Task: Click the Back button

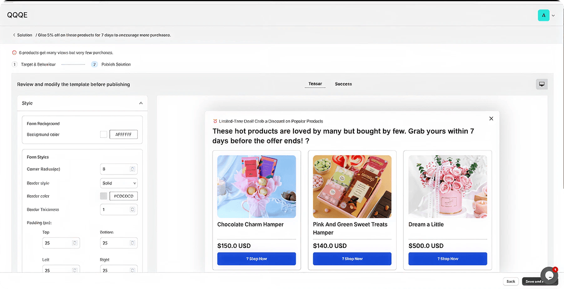Action: pyautogui.click(x=511, y=281)
